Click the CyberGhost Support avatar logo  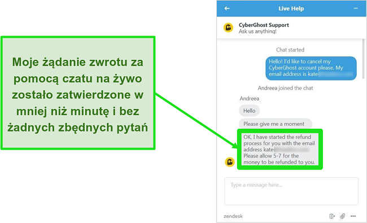click(x=228, y=28)
